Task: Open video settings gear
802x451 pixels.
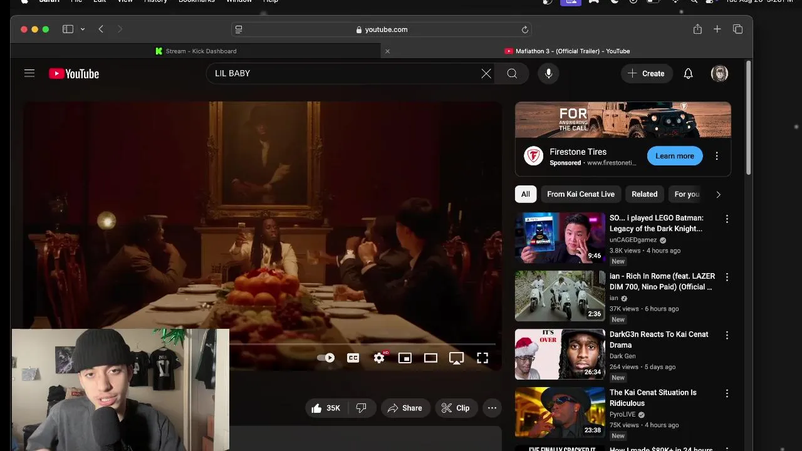Action: click(x=379, y=358)
